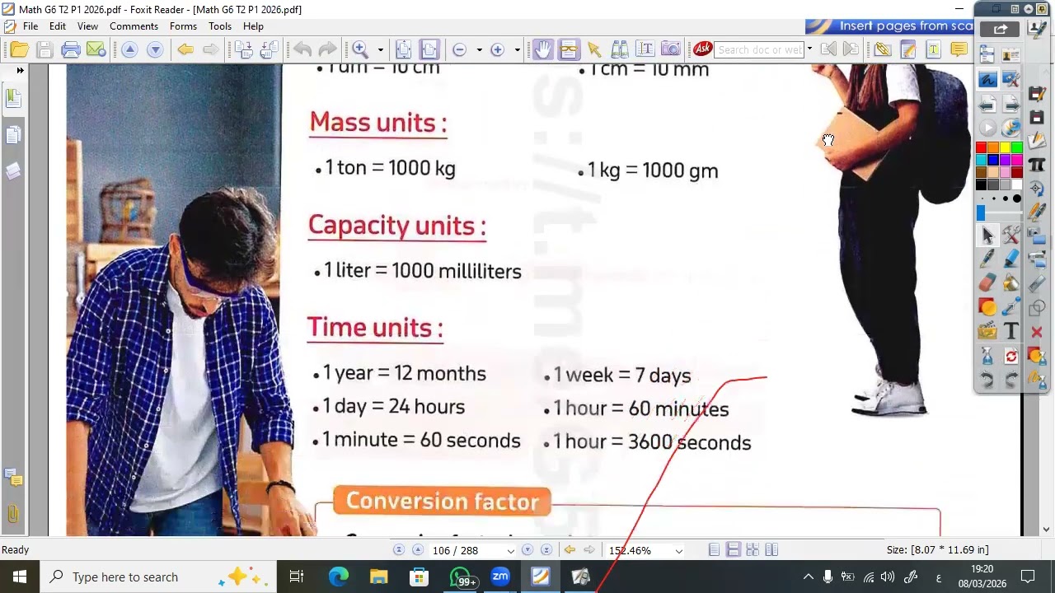Select the pen tool in the floating palette
Viewport: 1055px width, 593px height.
click(987, 259)
